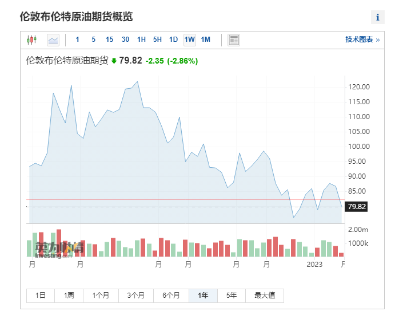
Task: Click the 最大值 range button
Action: click(x=265, y=296)
